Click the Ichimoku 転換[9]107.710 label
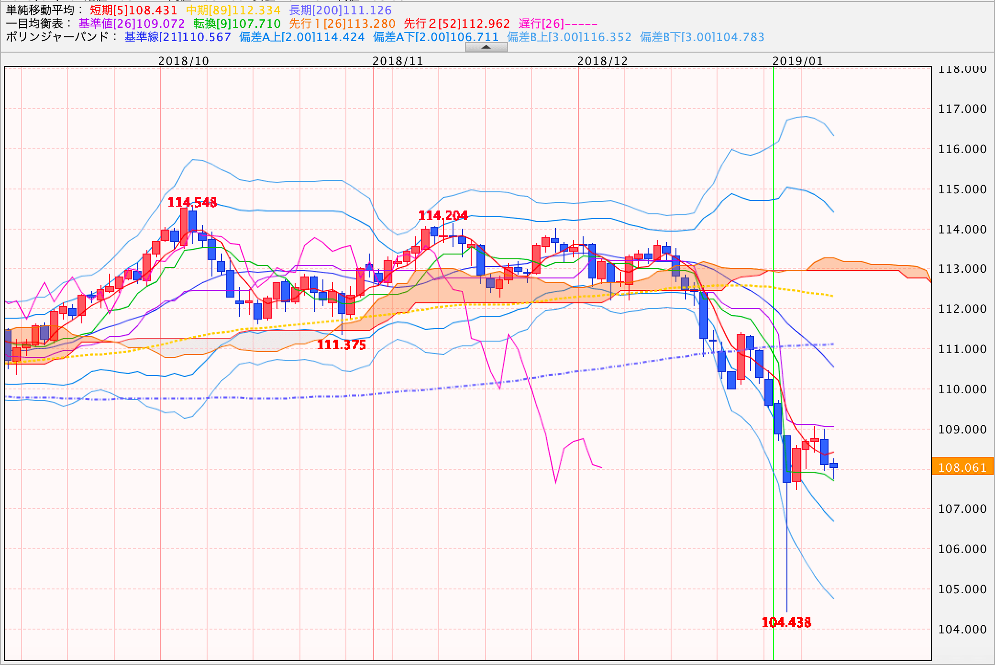The width and height of the screenshot is (995, 665). (237, 23)
